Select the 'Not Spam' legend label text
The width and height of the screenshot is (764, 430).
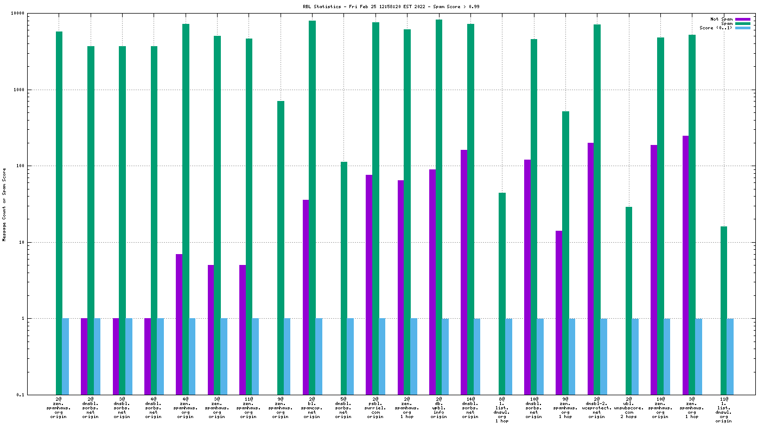(x=721, y=19)
